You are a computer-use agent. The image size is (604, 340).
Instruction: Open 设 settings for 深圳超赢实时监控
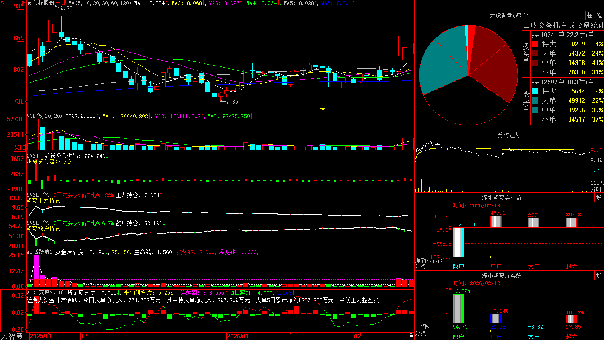[599, 198]
